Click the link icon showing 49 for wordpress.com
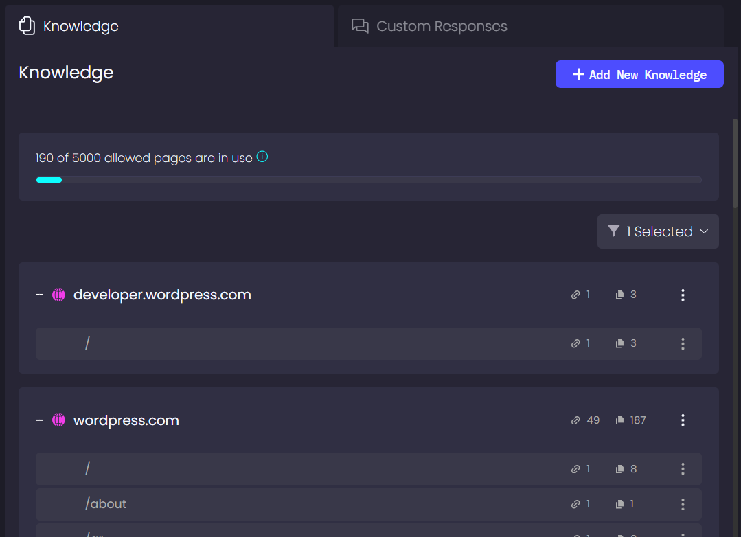This screenshot has width=741, height=537. 575,420
